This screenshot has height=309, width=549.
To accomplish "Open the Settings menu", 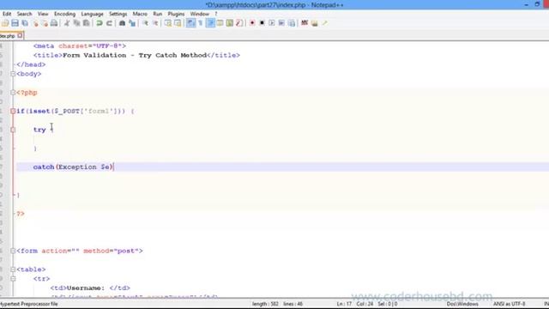I will pyautogui.click(x=118, y=14).
